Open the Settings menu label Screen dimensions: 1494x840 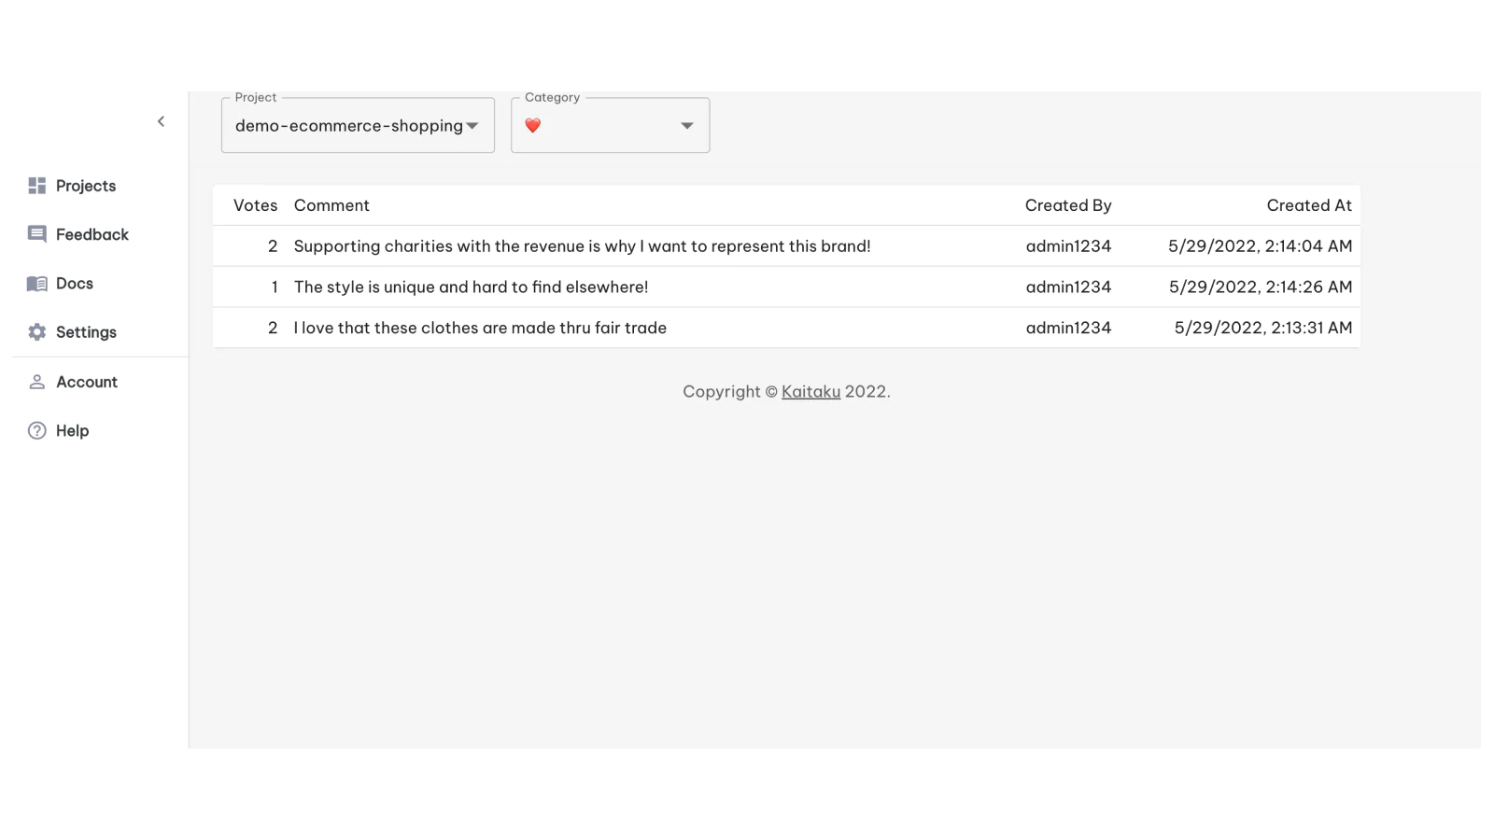click(x=86, y=332)
